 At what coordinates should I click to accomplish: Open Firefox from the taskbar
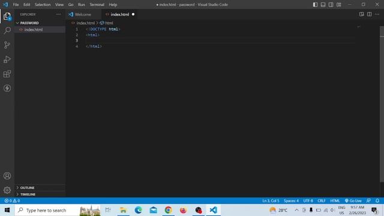tap(183, 210)
